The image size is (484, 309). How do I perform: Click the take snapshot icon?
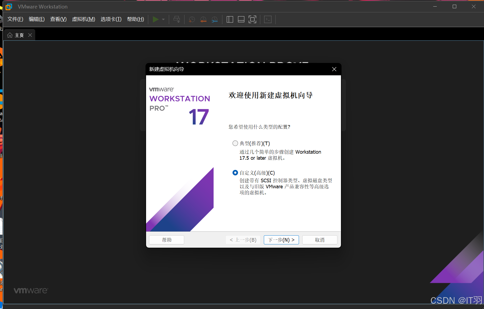[x=192, y=19]
